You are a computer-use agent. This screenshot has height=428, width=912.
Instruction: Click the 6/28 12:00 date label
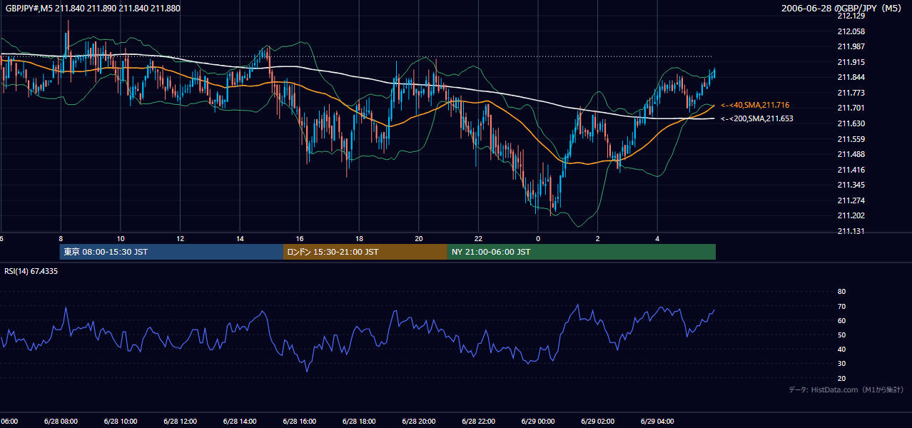pyautogui.click(x=179, y=421)
